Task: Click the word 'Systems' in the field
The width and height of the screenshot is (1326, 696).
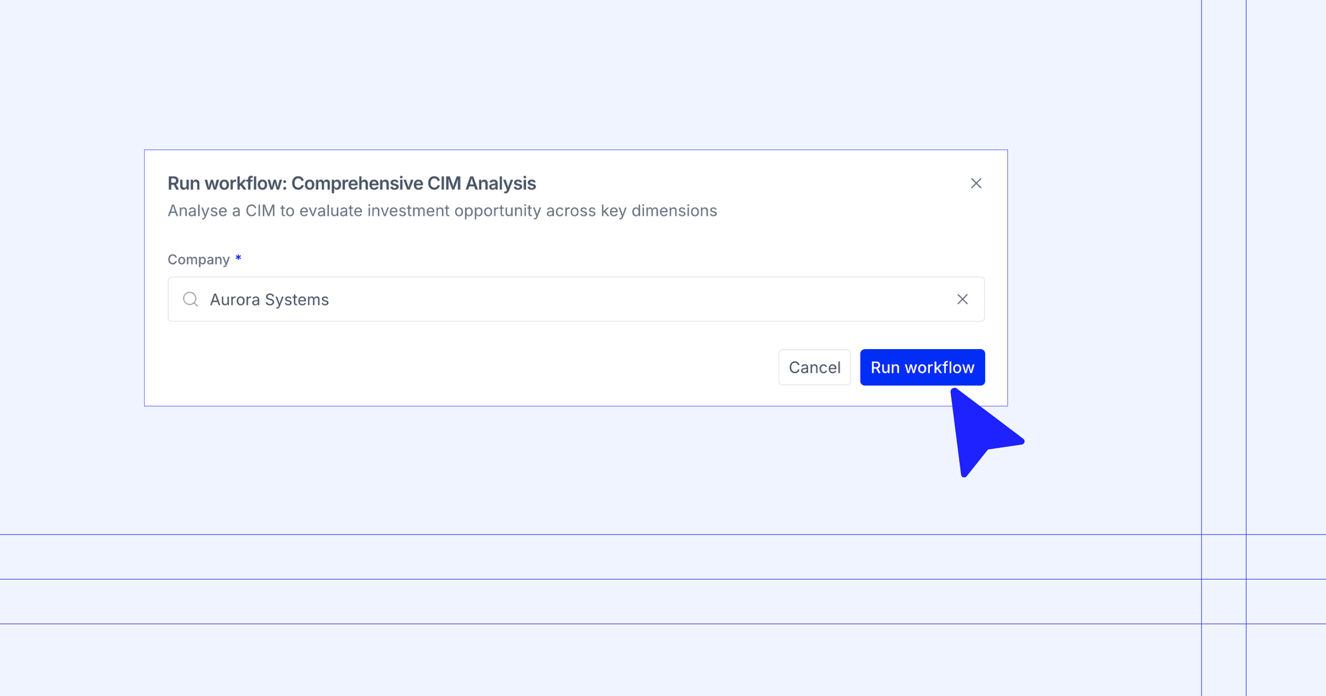Action: click(x=297, y=299)
